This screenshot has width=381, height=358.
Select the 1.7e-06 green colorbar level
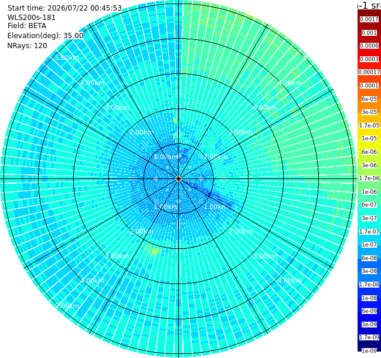click(x=369, y=178)
